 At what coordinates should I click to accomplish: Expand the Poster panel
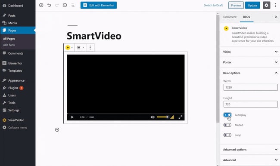coord(250,62)
